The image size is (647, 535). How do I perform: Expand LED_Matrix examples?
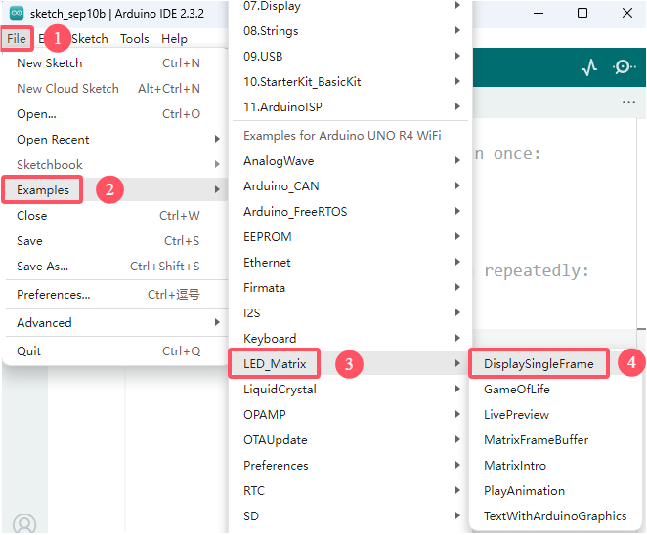pos(351,364)
